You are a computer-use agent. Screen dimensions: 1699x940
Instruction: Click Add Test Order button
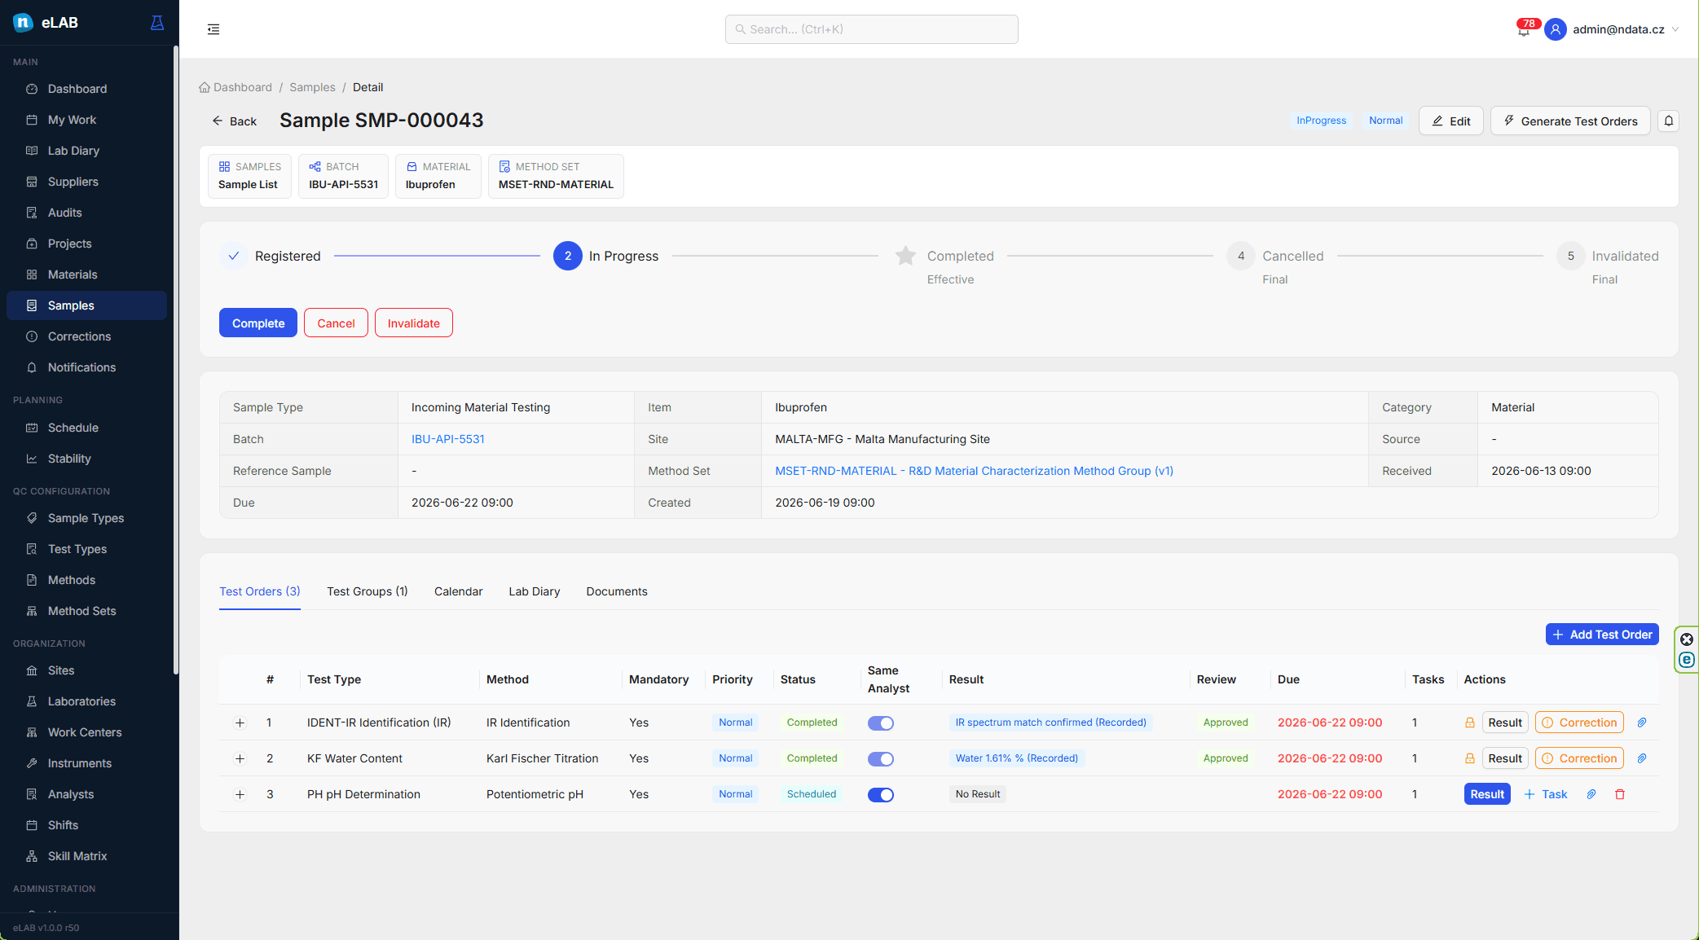pyautogui.click(x=1602, y=635)
